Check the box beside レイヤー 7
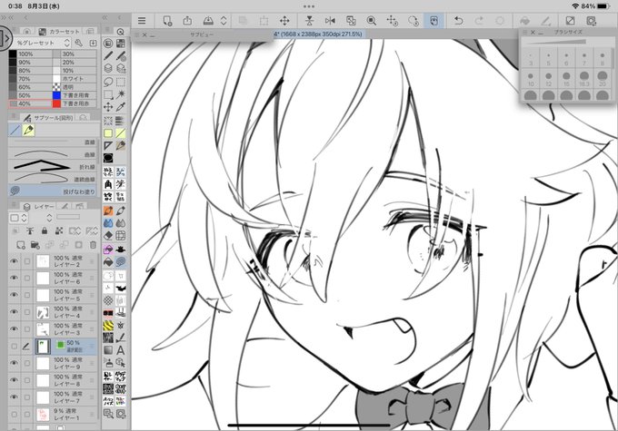618x431 pixels. point(26,397)
